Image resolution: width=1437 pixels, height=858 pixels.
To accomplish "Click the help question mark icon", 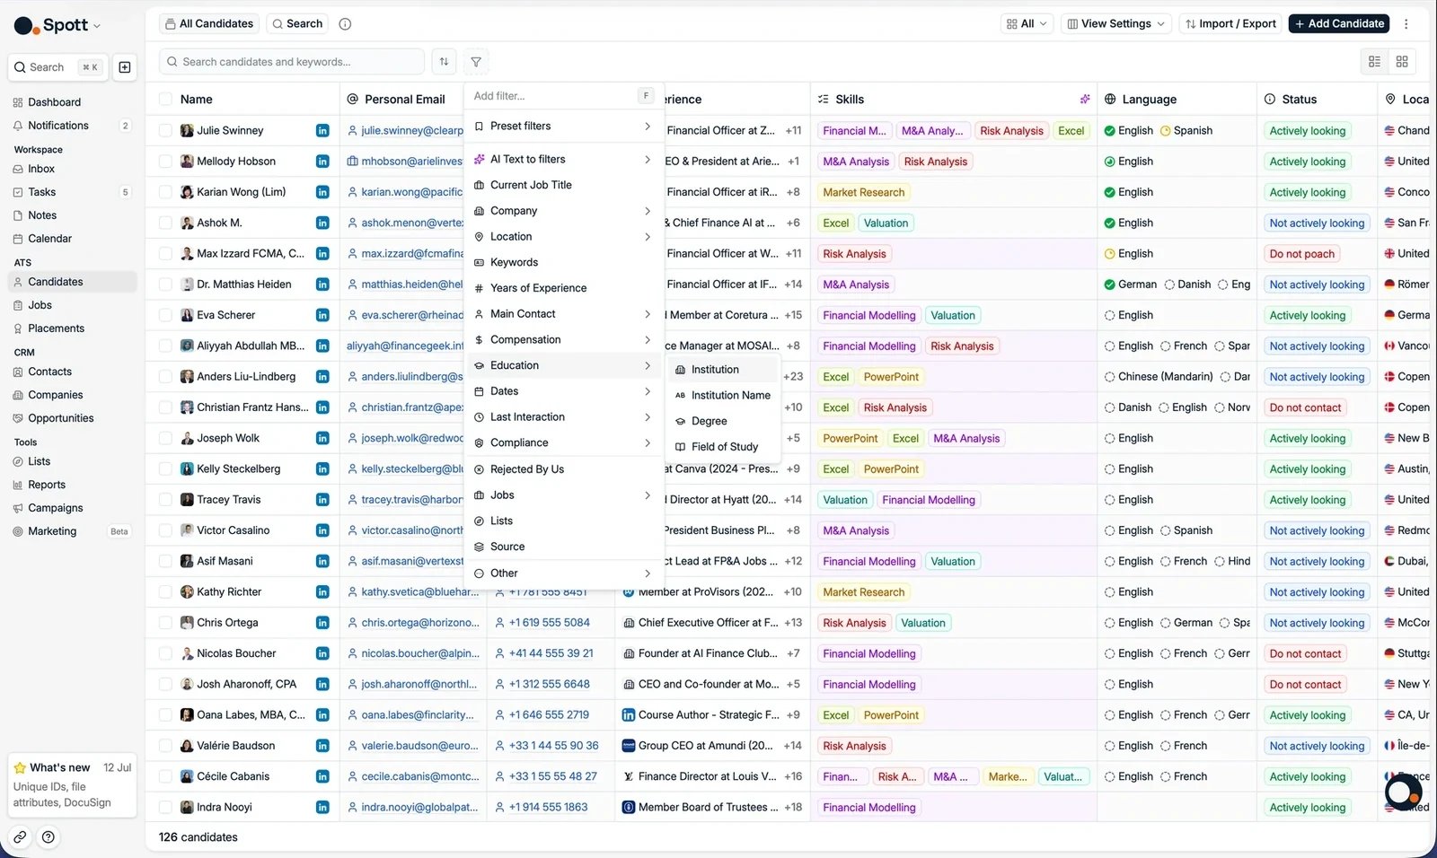I will pos(48,837).
